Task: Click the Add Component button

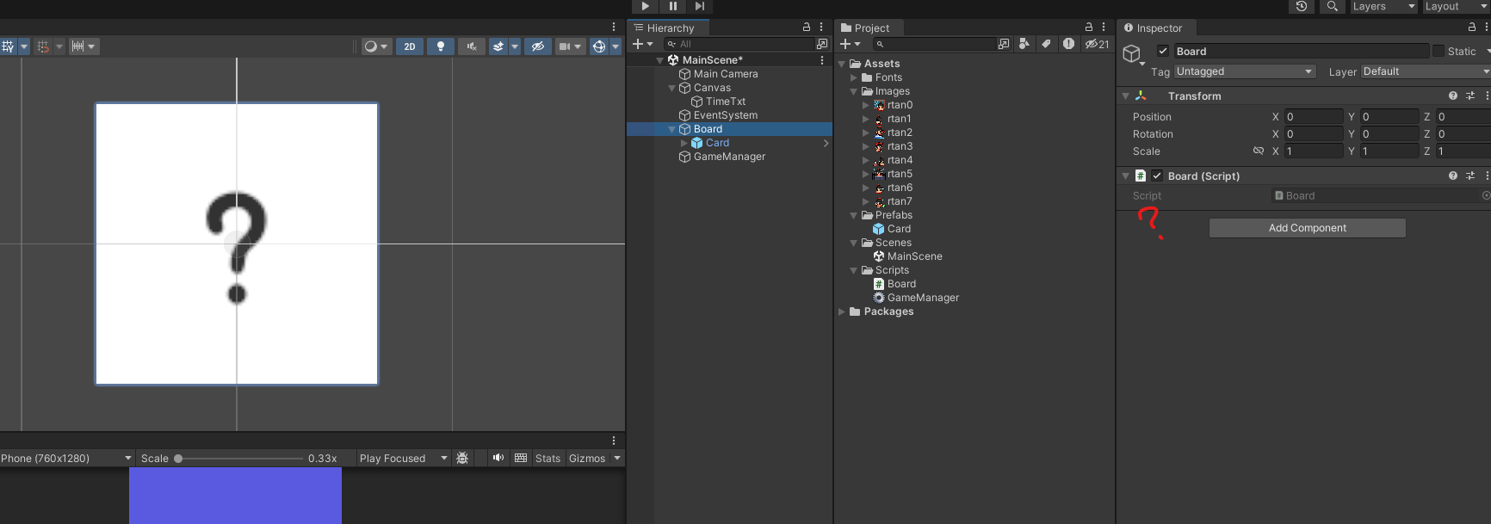Action: pos(1308,228)
